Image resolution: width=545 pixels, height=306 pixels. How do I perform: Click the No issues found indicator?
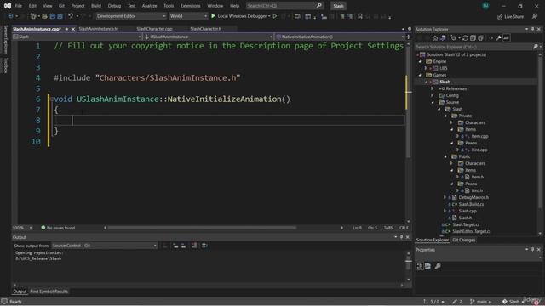point(58,228)
